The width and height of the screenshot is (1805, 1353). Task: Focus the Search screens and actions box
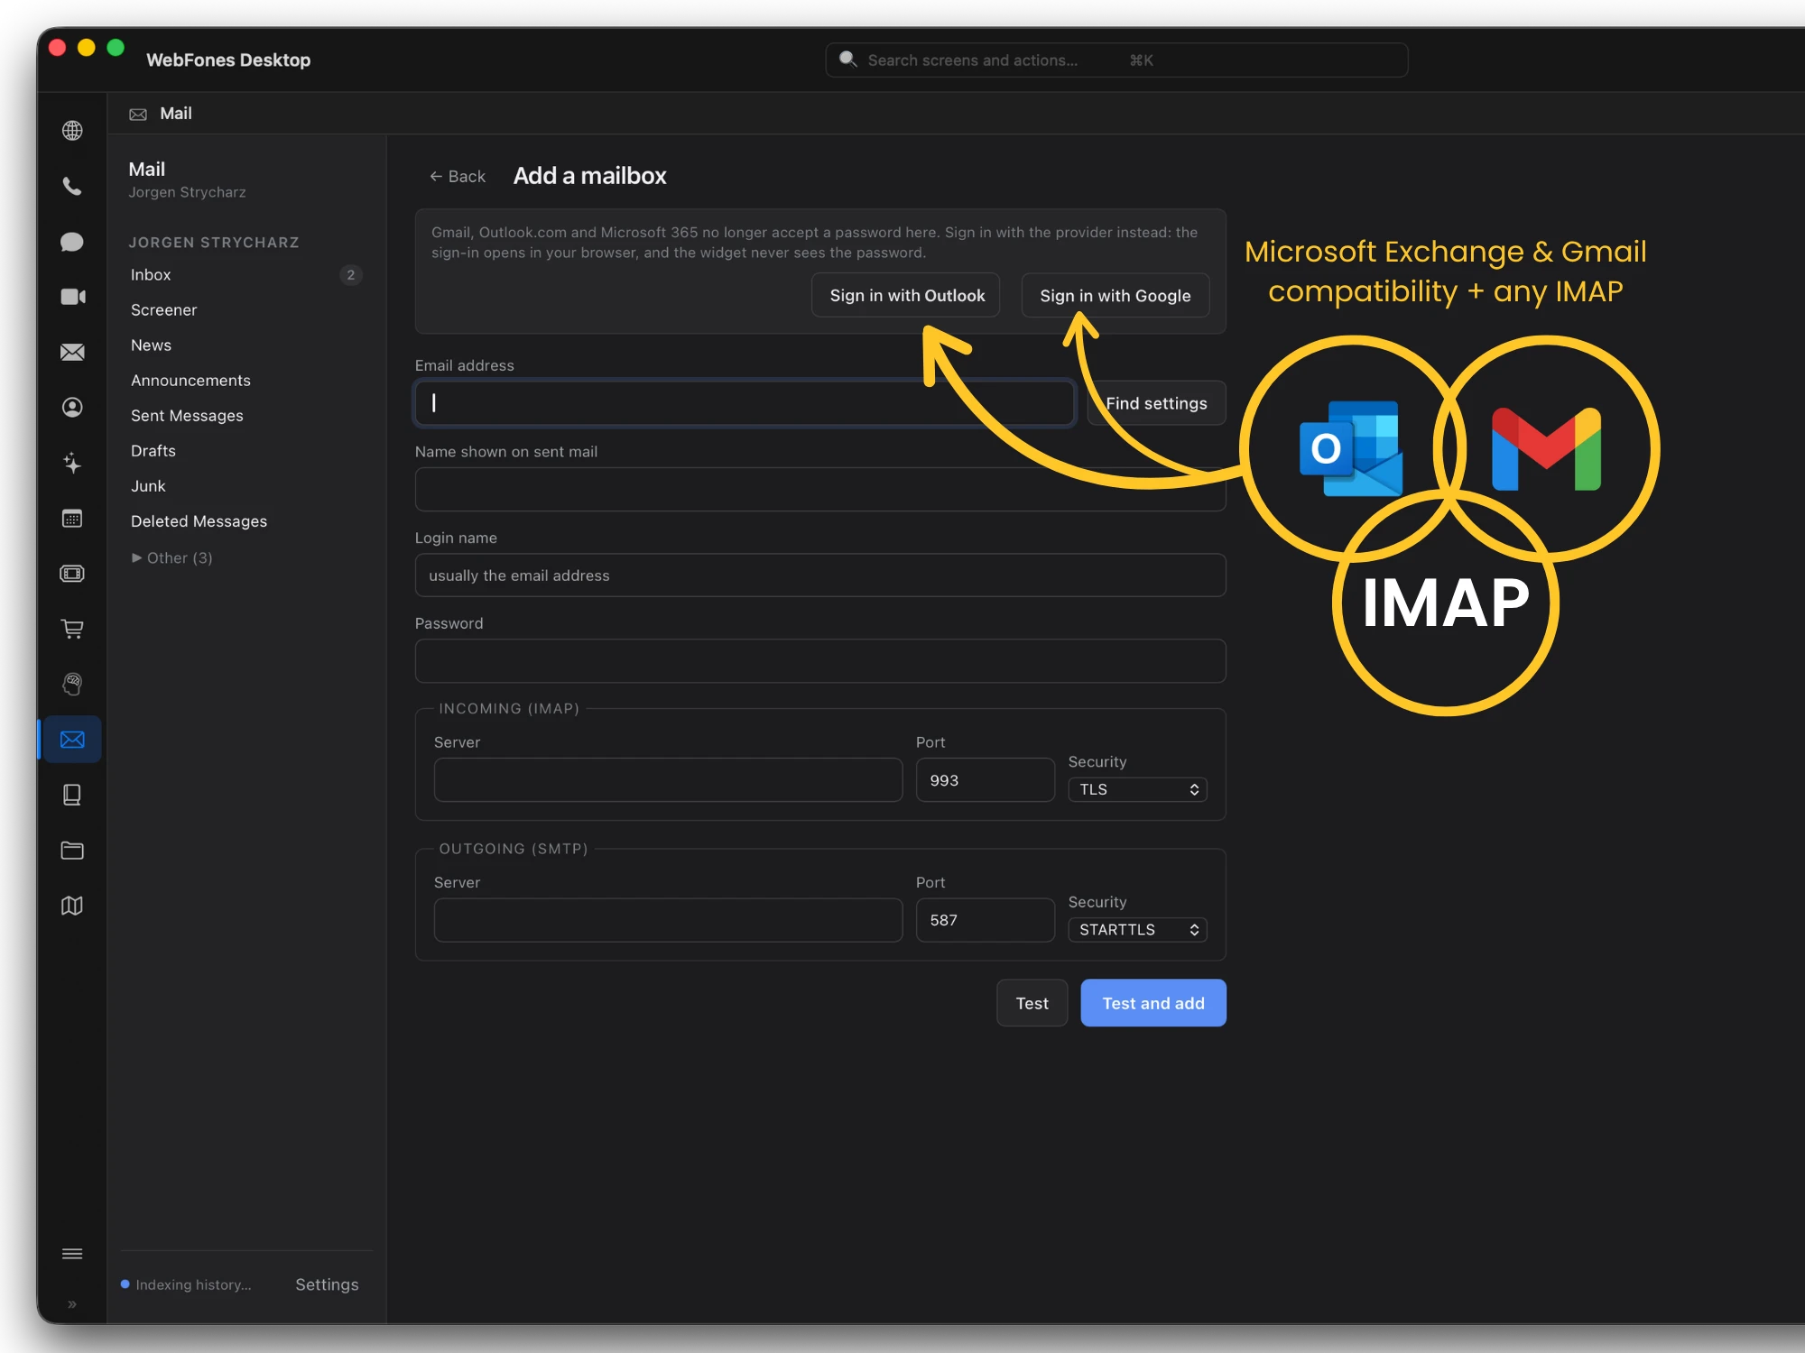point(1116,60)
